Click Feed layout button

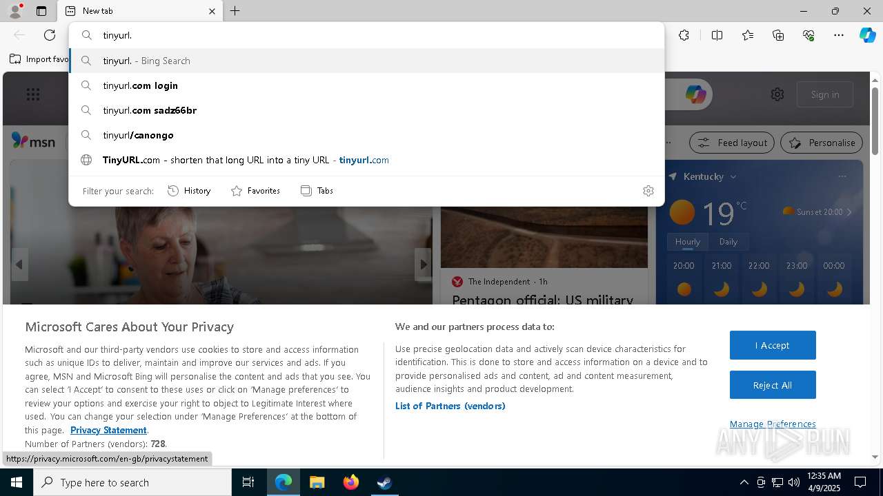[733, 143]
